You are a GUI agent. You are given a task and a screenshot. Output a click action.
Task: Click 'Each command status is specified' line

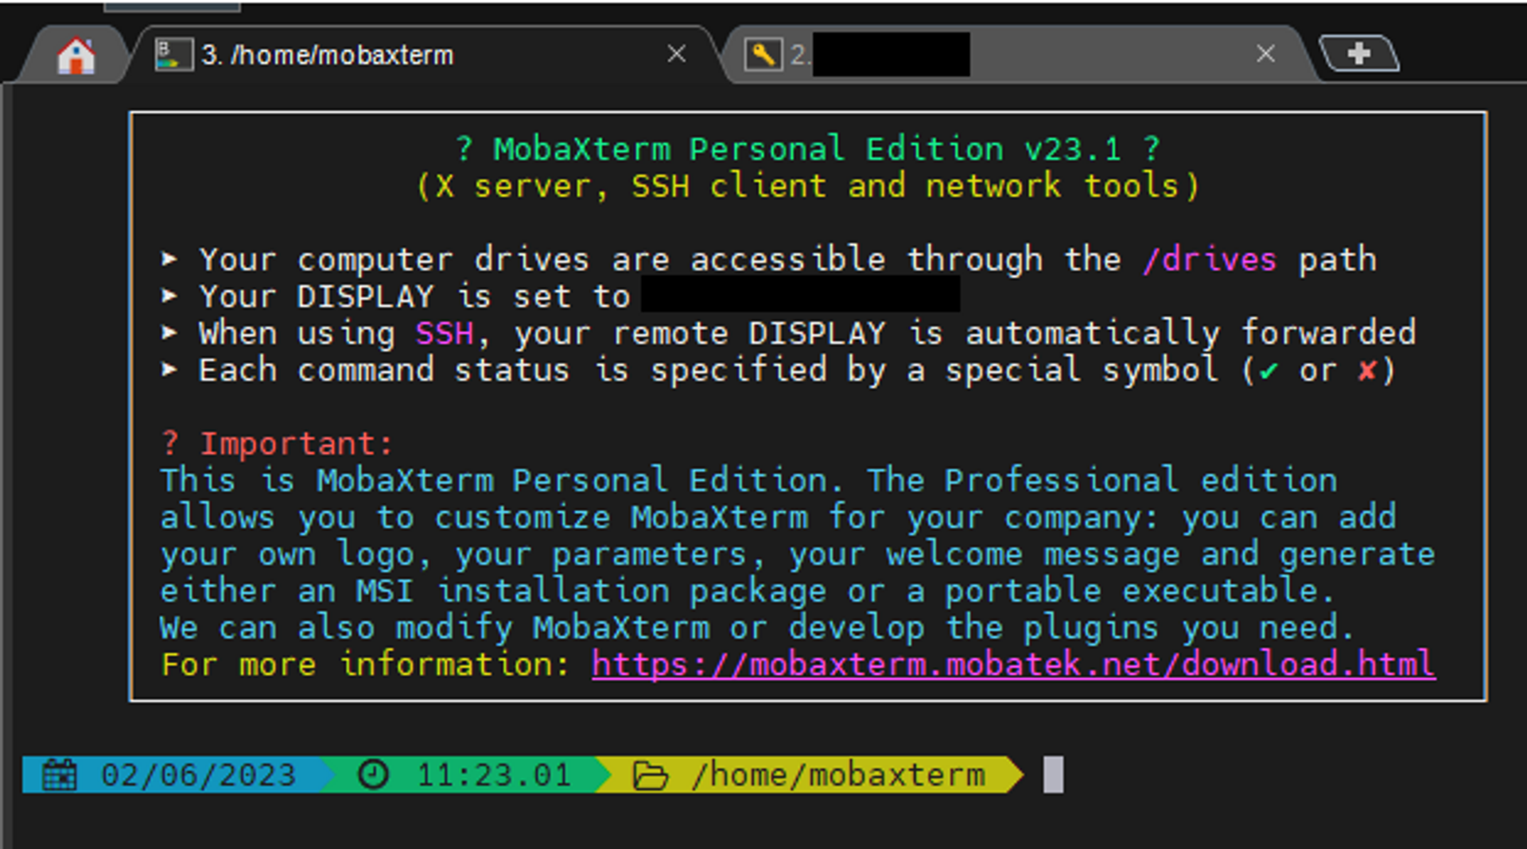[x=779, y=370]
